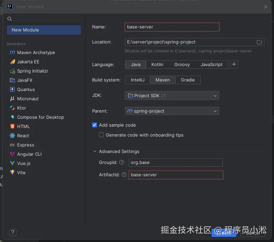Choose Groovy as the language
274x242 pixels.
[x=182, y=64]
